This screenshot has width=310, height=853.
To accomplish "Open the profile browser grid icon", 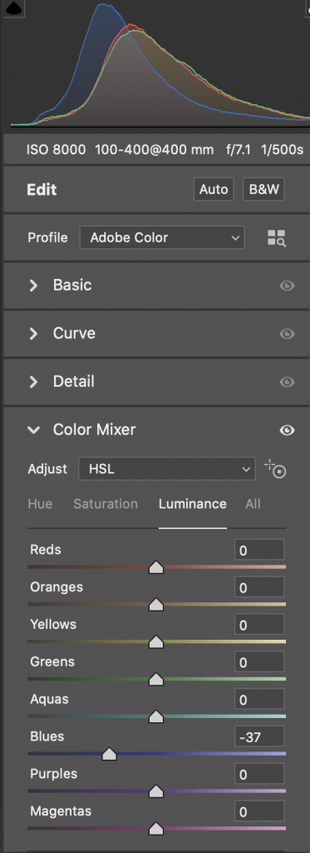I will coord(276,238).
